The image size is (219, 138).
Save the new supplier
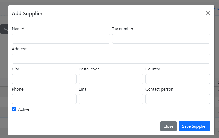[194, 126]
